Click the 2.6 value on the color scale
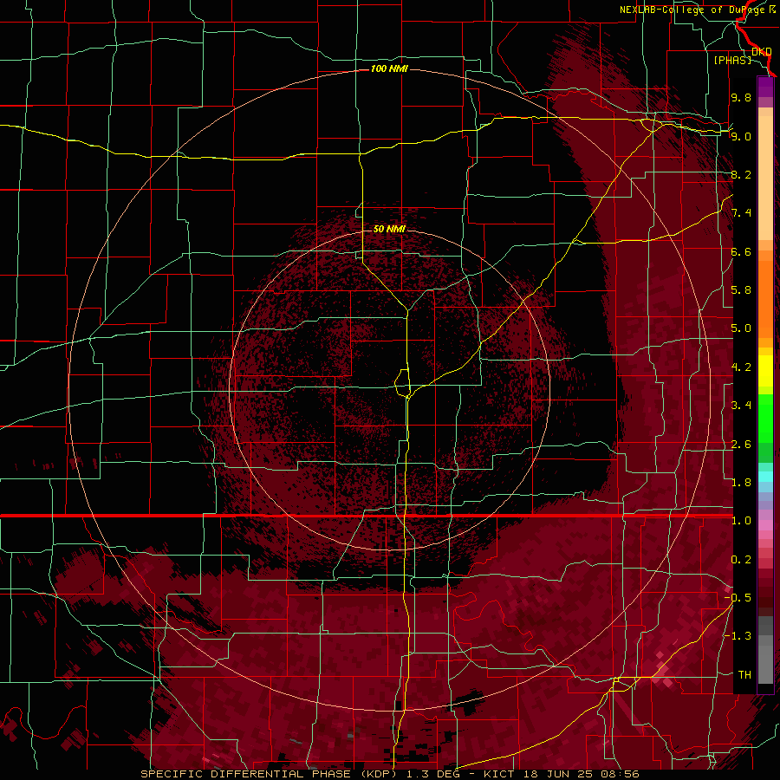The width and height of the screenshot is (780, 780). click(x=741, y=445)
